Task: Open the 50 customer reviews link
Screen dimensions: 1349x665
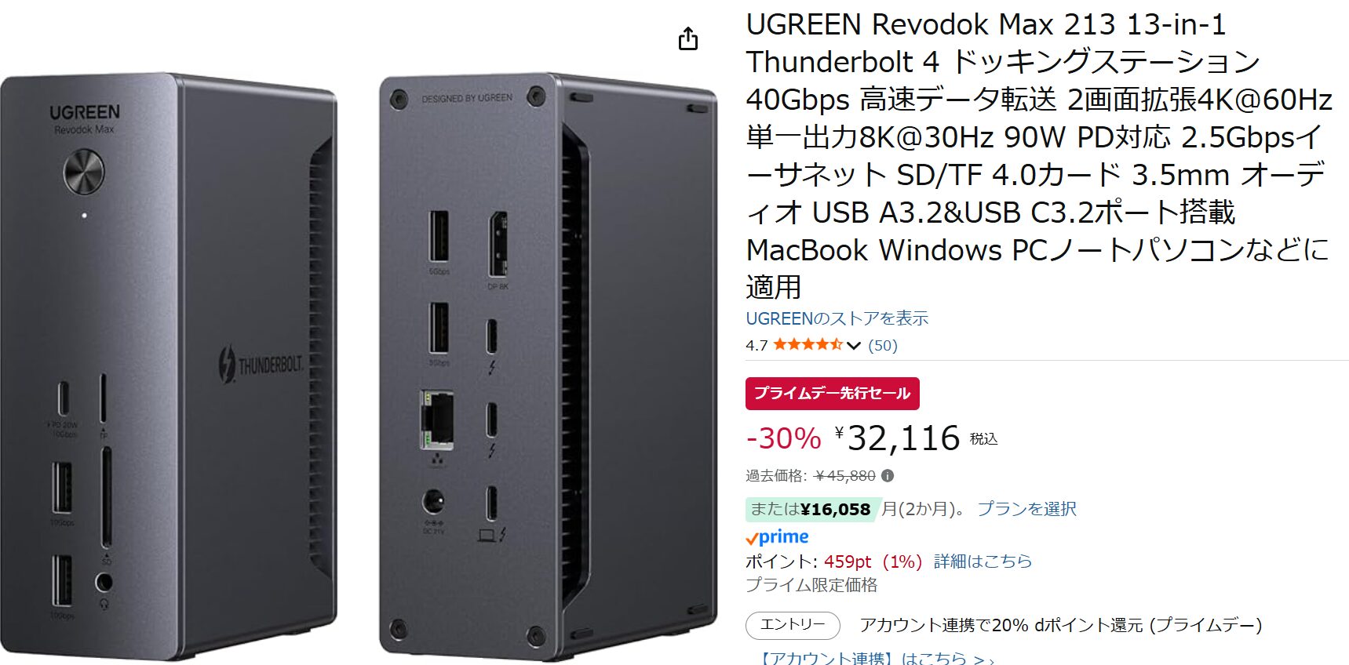Action: point(883,345)
